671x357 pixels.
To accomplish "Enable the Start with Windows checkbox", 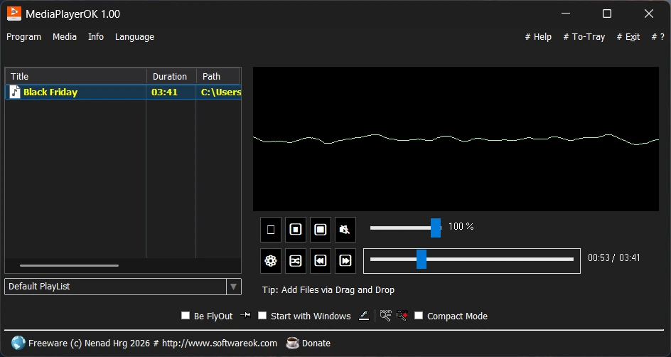I will click(262, 316).
